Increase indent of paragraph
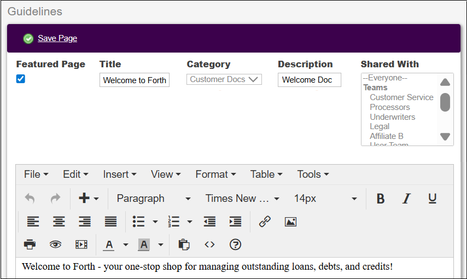467x279 pixels. [x=235, y=222]
